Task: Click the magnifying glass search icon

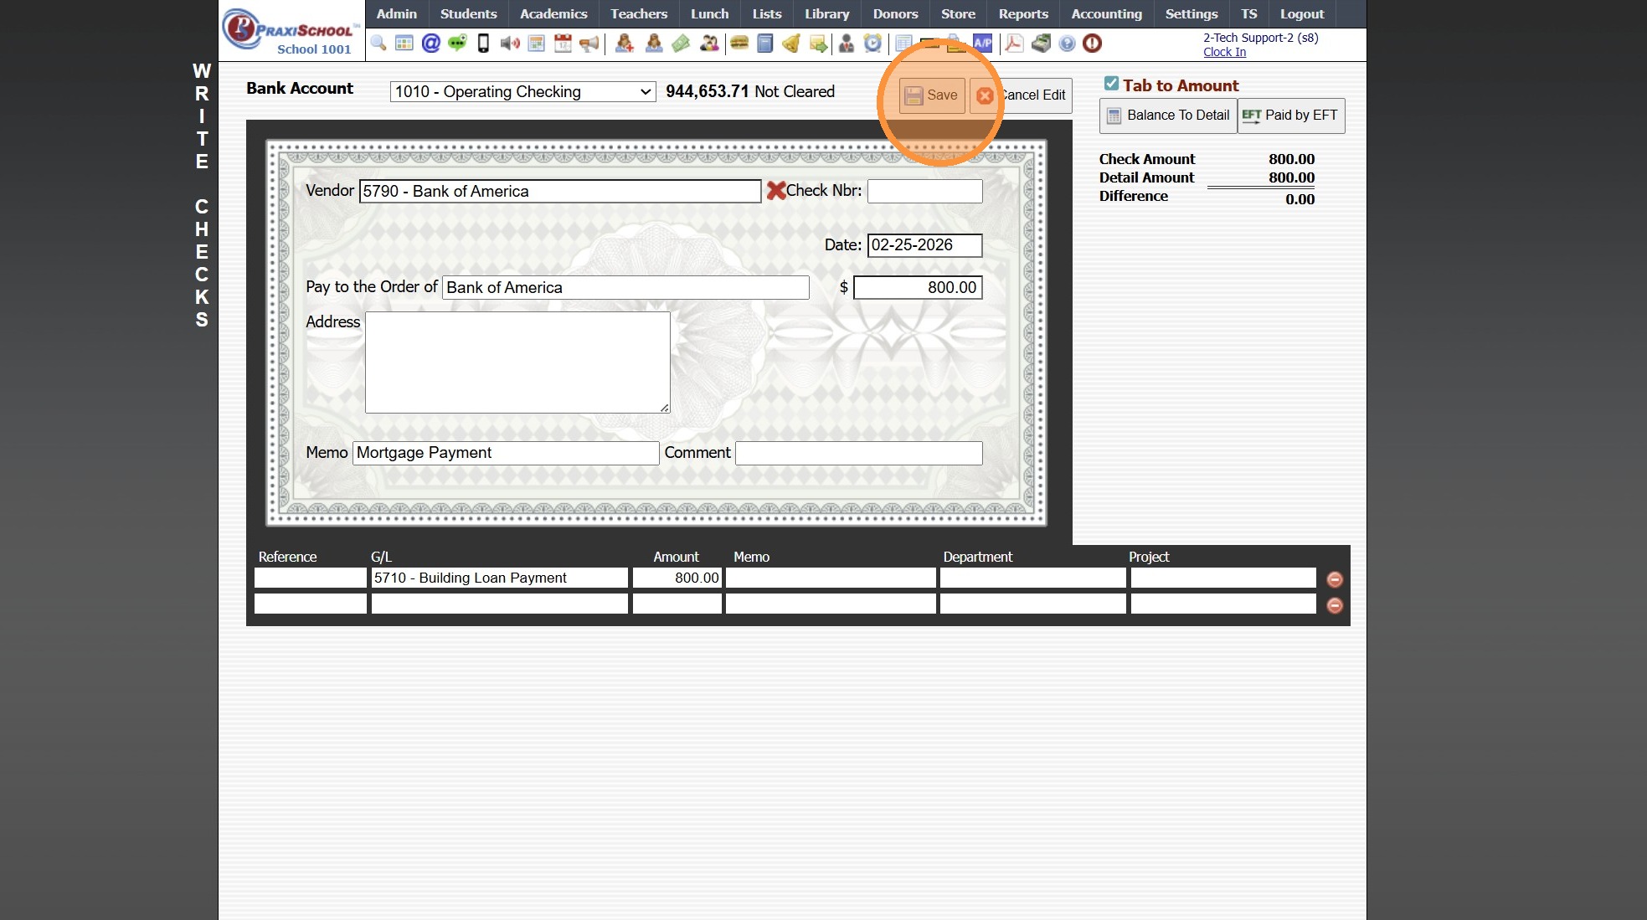Action: point(378,44)
